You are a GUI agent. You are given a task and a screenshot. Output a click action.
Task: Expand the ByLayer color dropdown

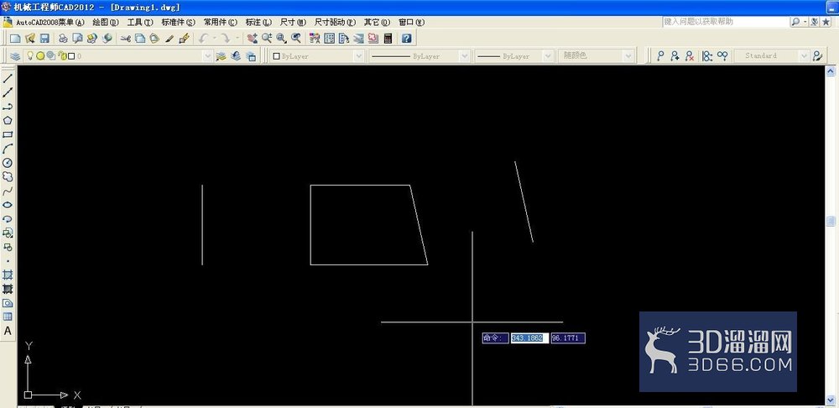click(358, 55)
